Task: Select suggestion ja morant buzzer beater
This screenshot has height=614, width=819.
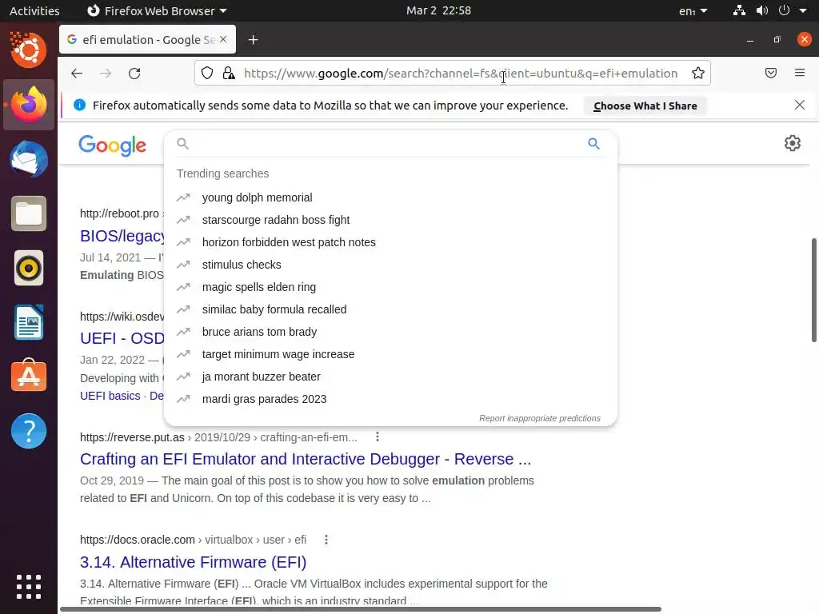Action: [x=390, y=377]
